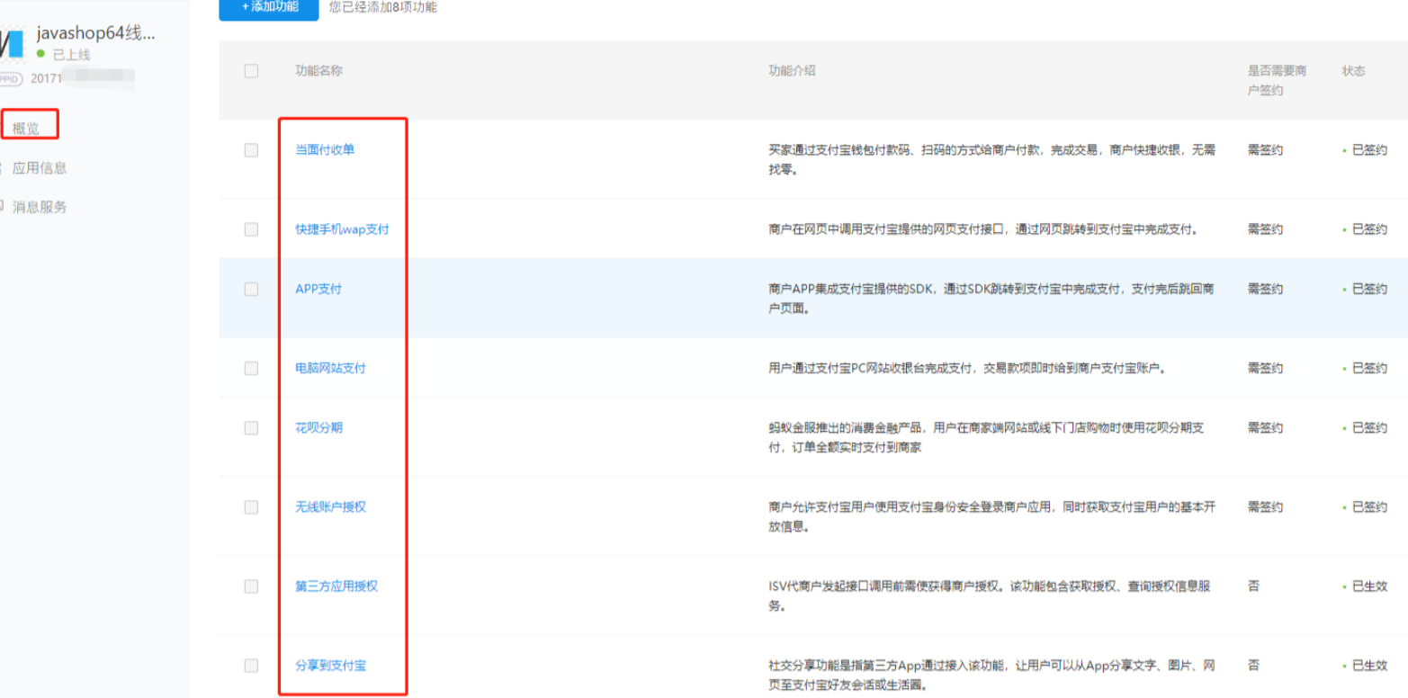Open the 快捷手机wap支付 link
1408x698 pixels.
point(343,229)
